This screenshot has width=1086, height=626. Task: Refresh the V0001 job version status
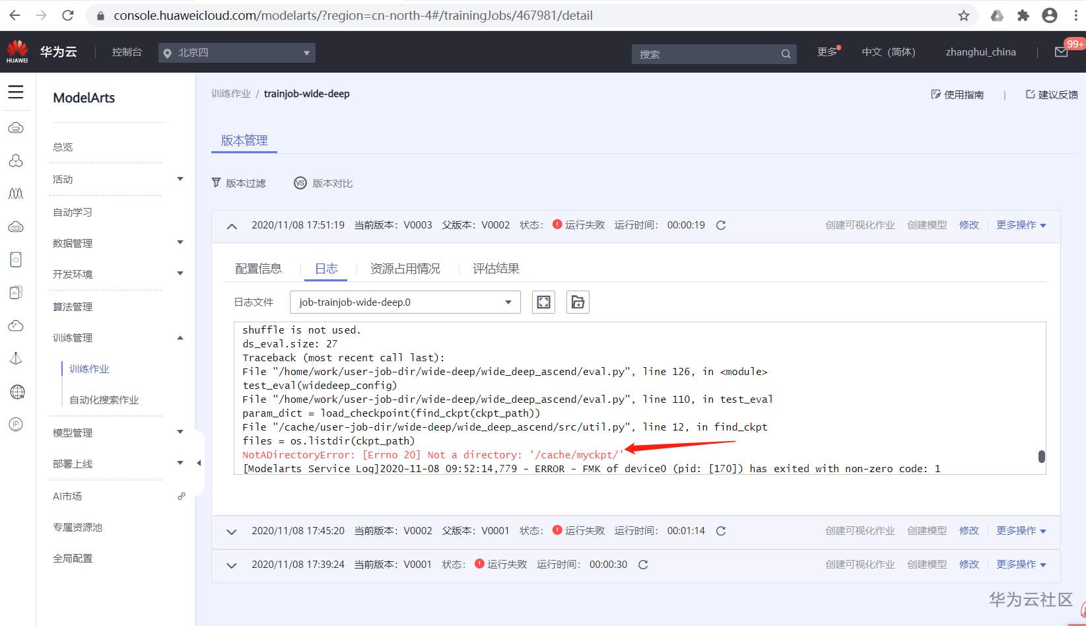(643, 565)
